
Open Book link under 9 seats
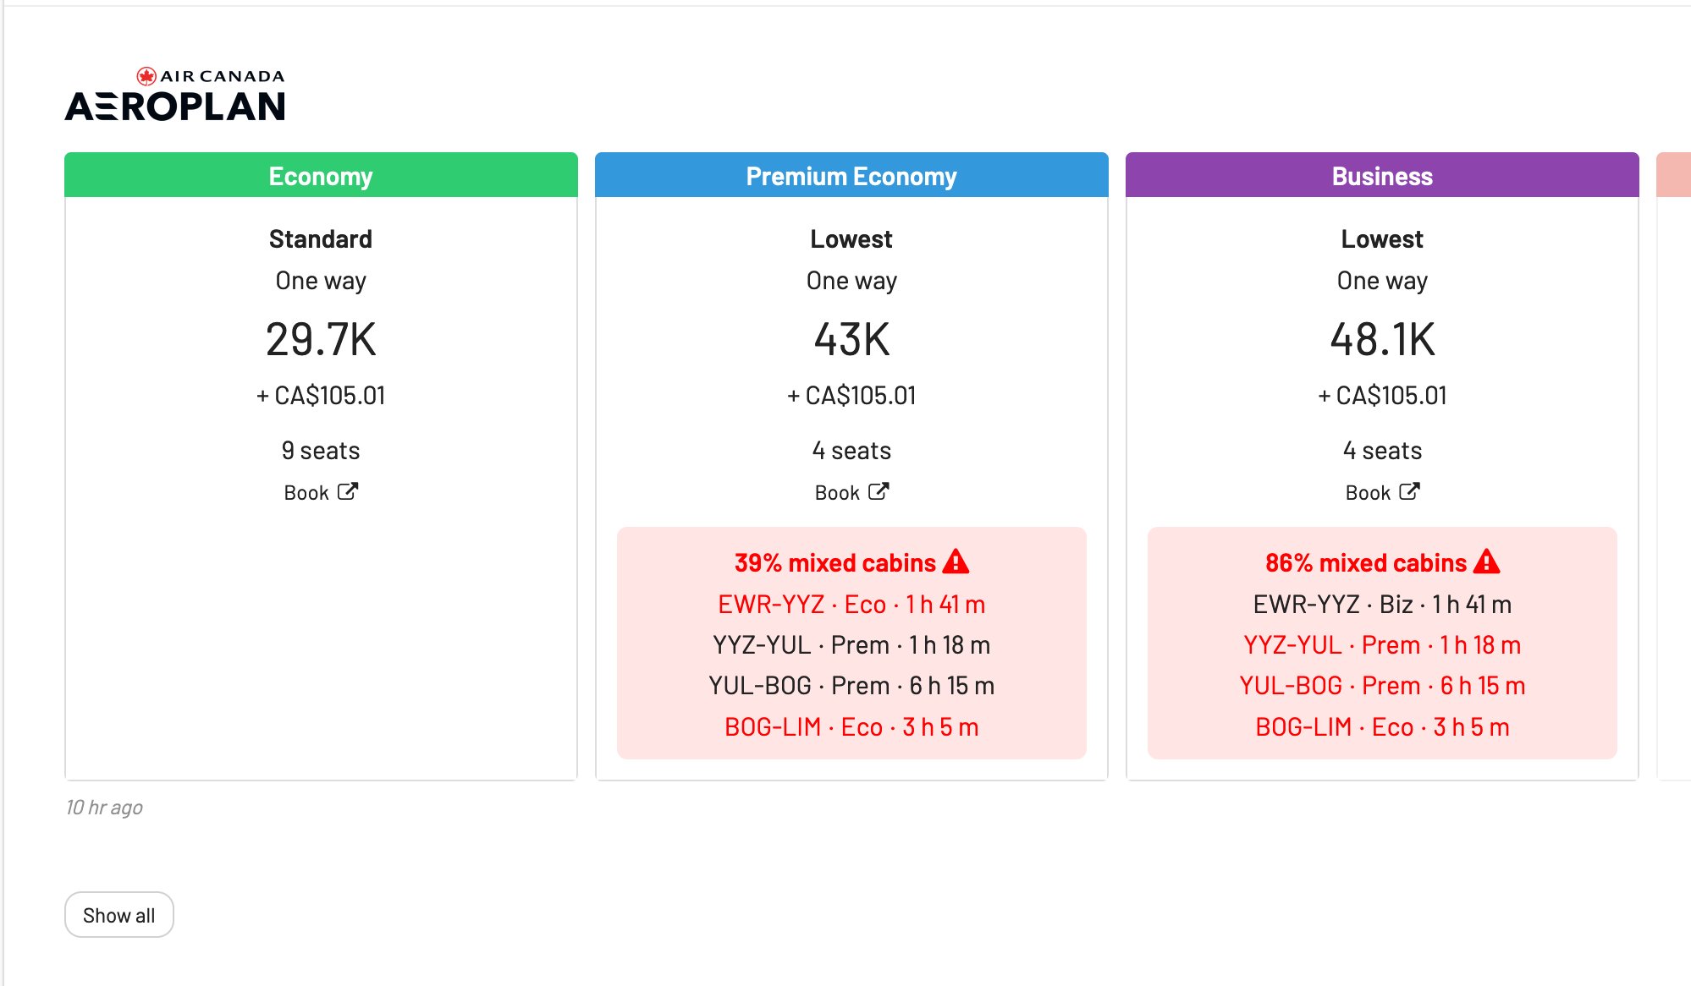click(x=306, y=493)
